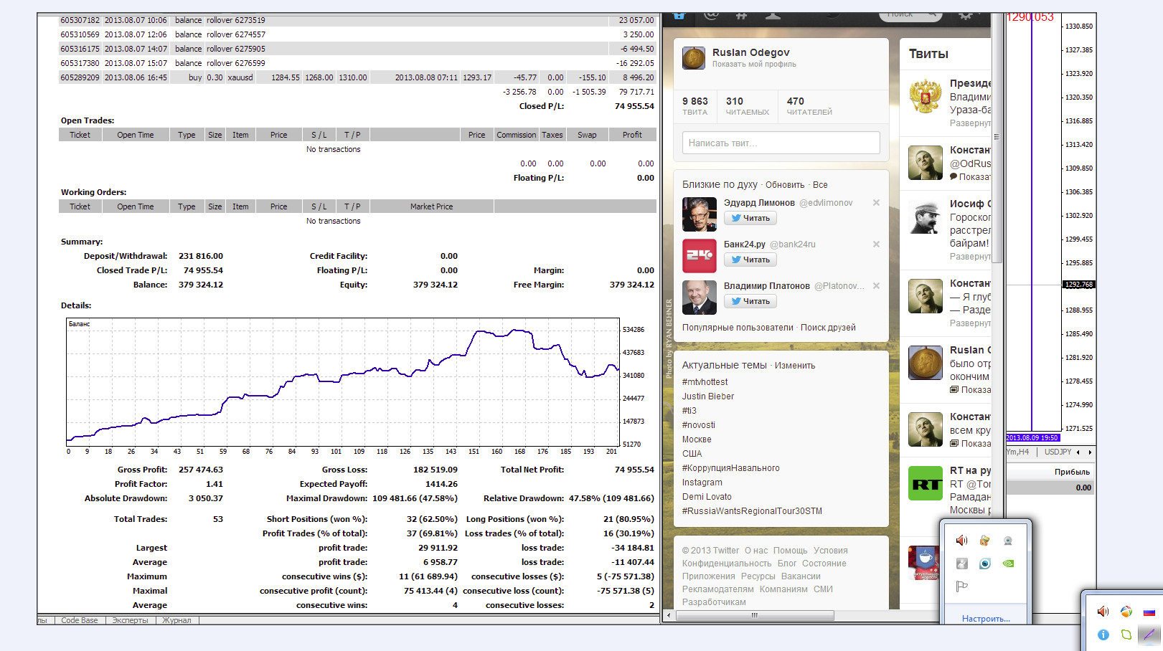Open Ruslan Odegov's profile avatar
This screenshot has height=651, width=1163.
tap(694, 58)
